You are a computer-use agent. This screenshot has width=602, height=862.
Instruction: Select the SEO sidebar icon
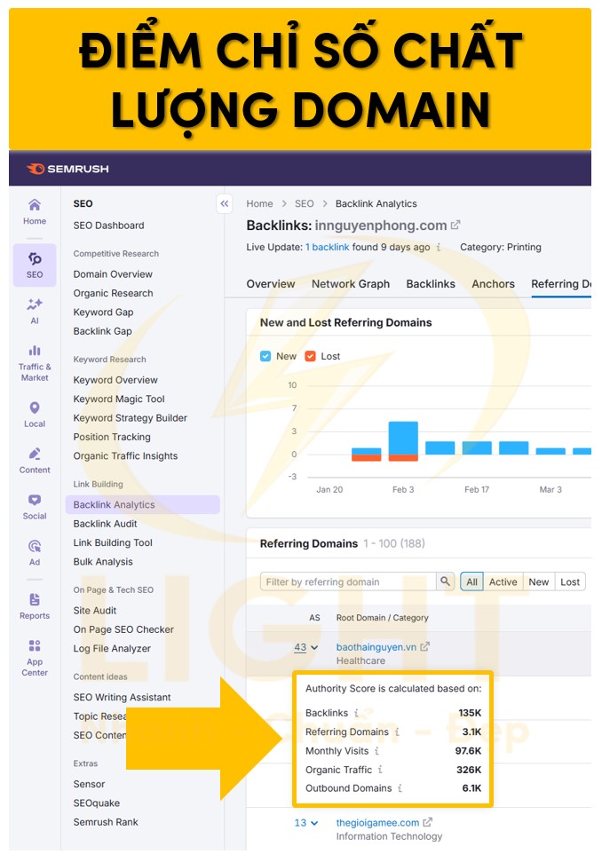34,265
